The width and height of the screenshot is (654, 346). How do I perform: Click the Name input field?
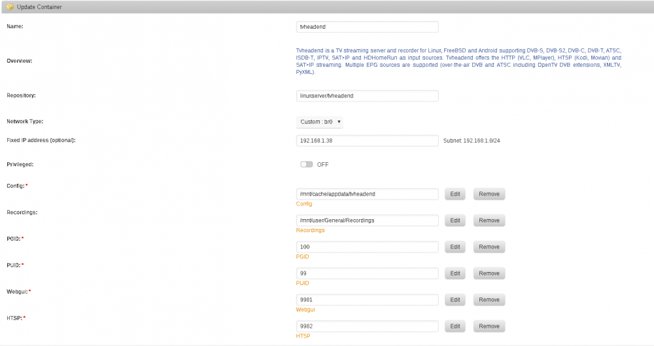pyautogui.click(x=367, y=27)
